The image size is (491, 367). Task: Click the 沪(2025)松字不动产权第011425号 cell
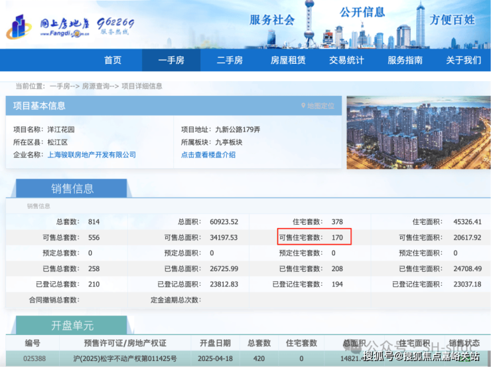(x=125, y=358)
